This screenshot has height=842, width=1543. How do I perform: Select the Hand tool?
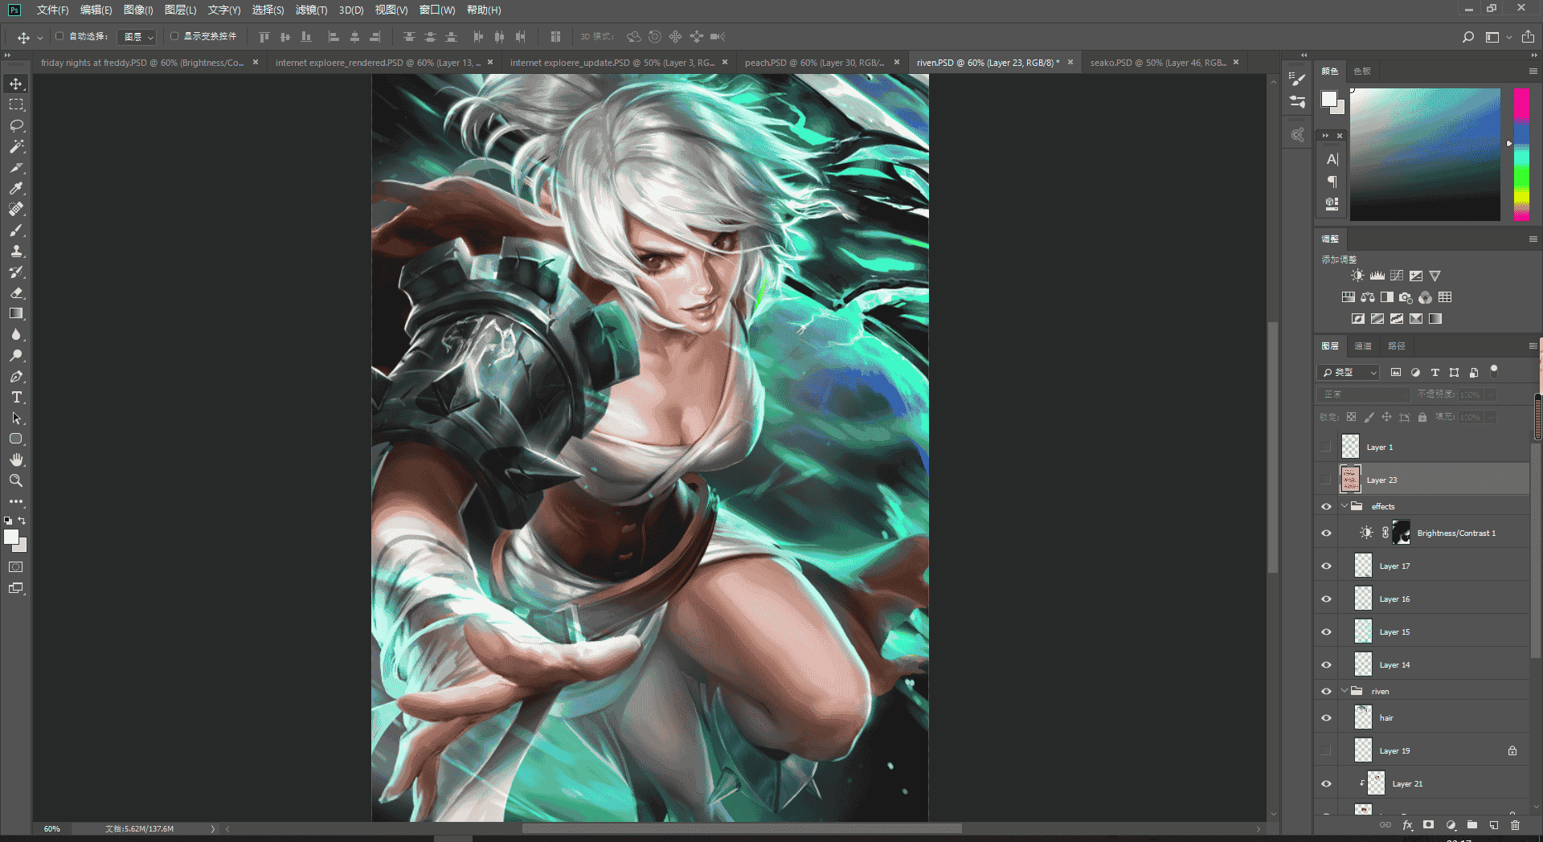pyautogui.click(x=16, y=460)
